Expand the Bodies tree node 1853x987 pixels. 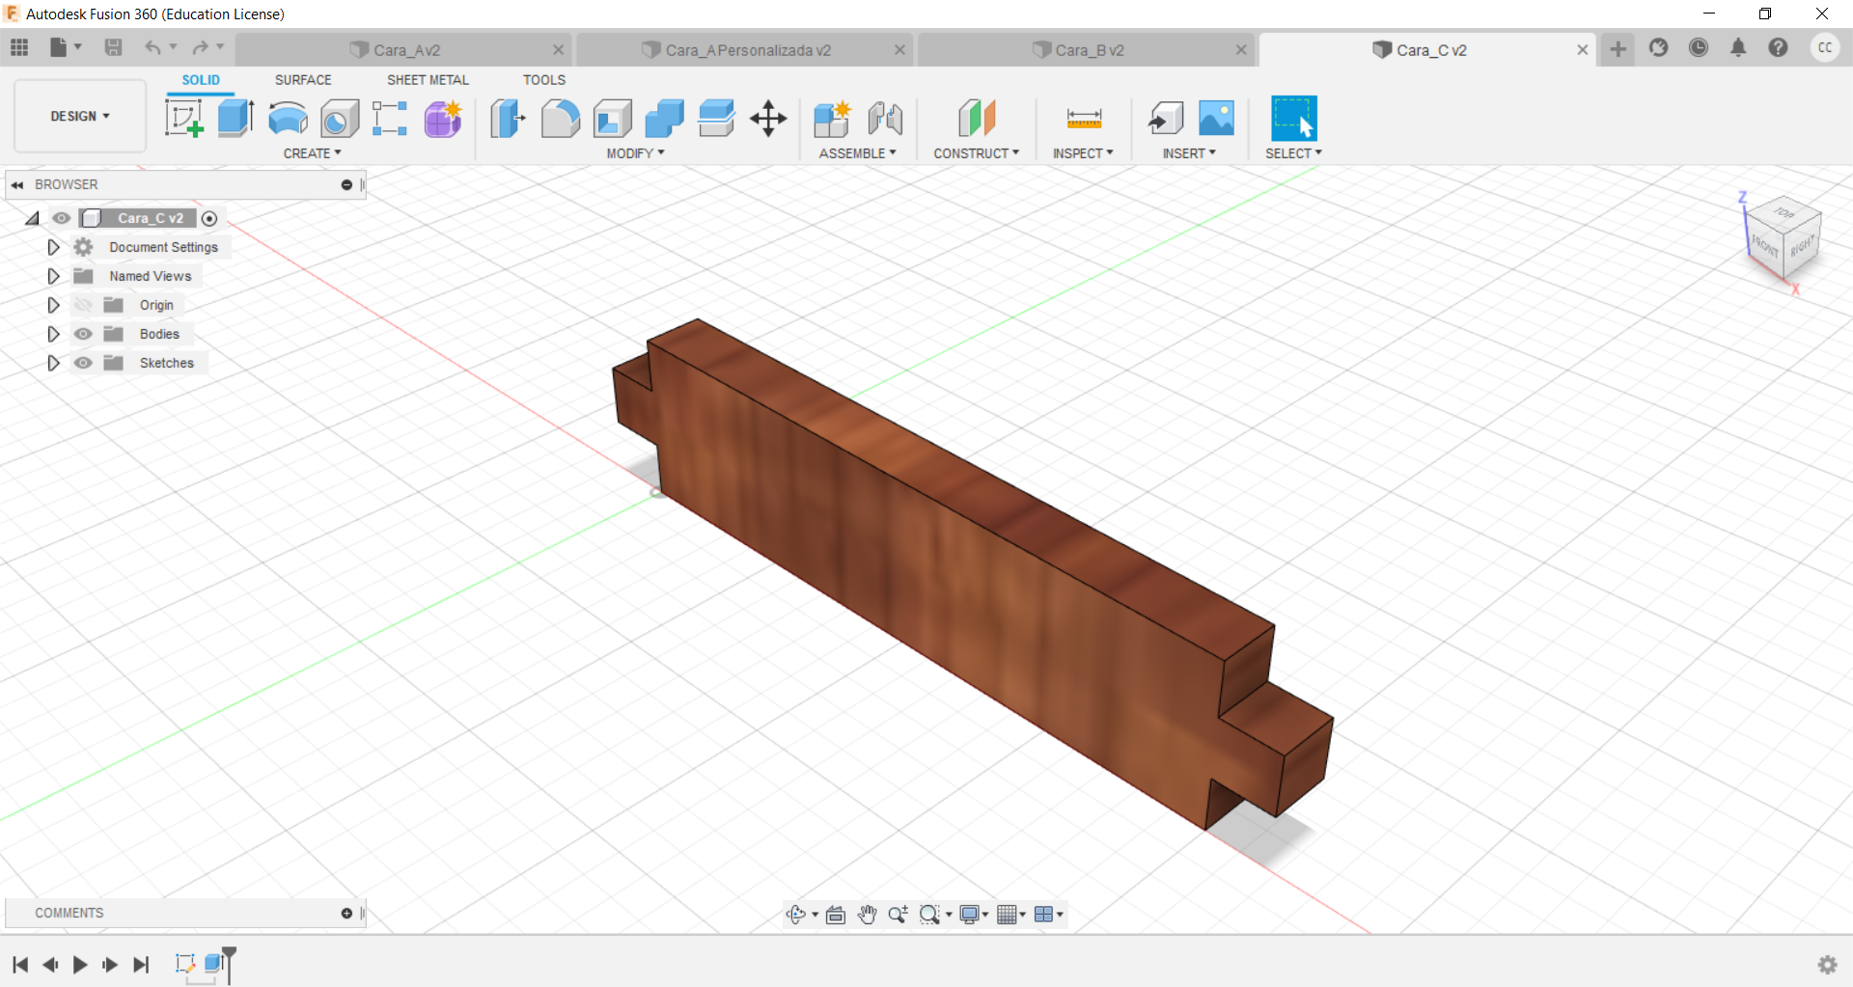coord(54,334)
